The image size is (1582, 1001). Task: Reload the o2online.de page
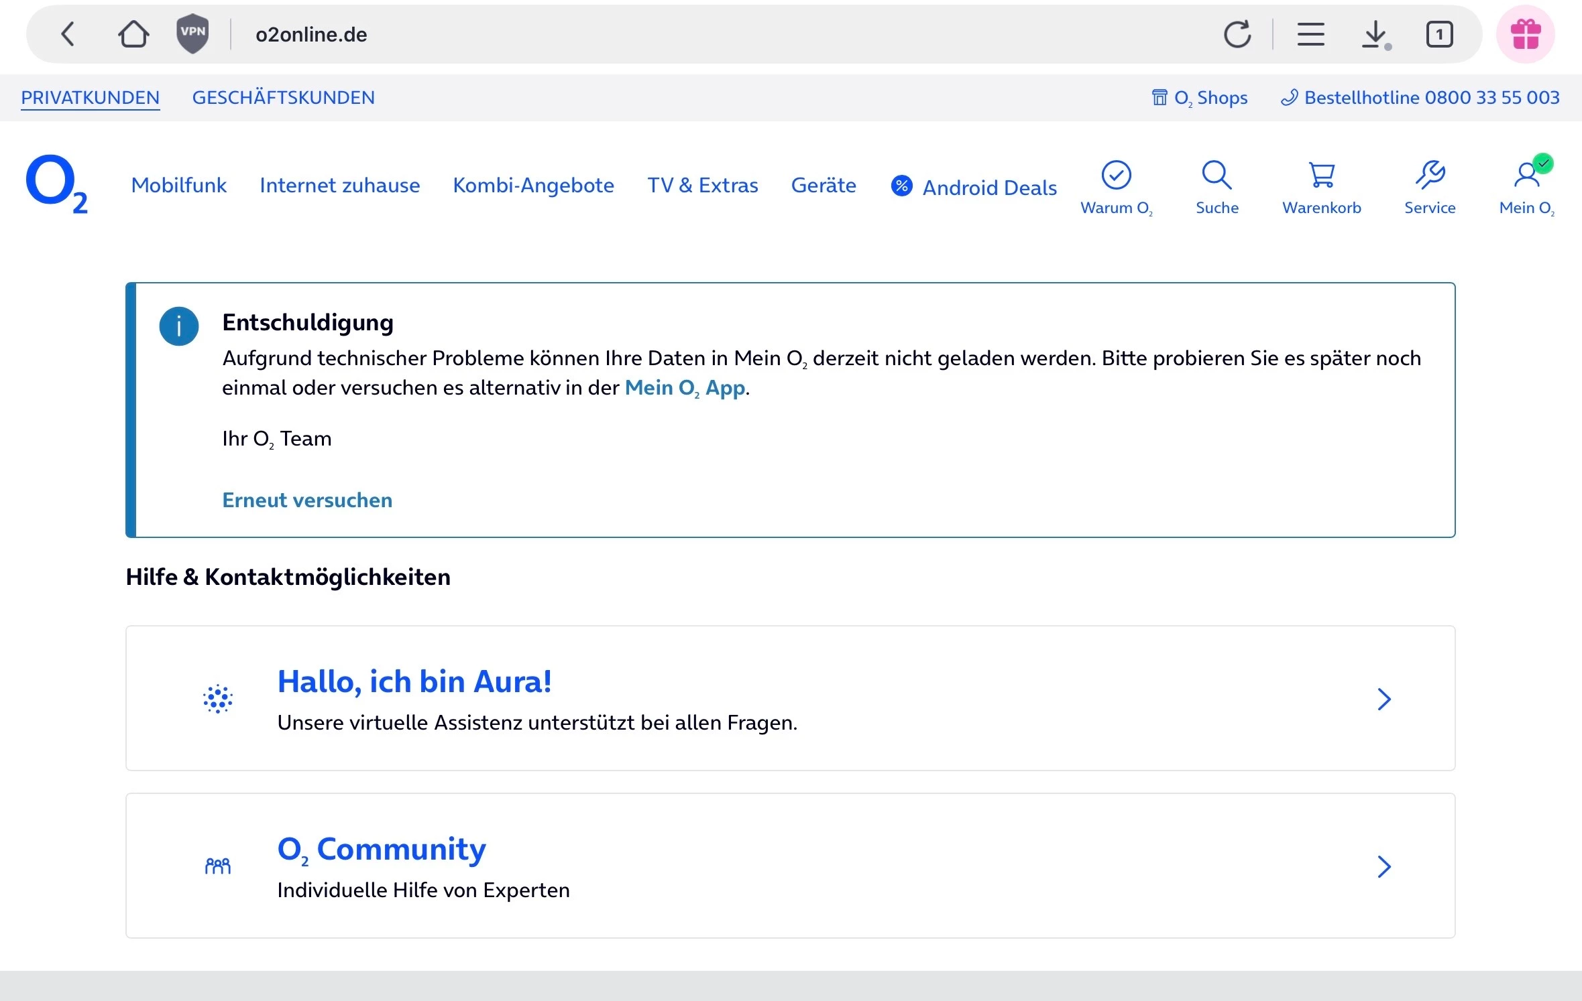[1237, 34]
